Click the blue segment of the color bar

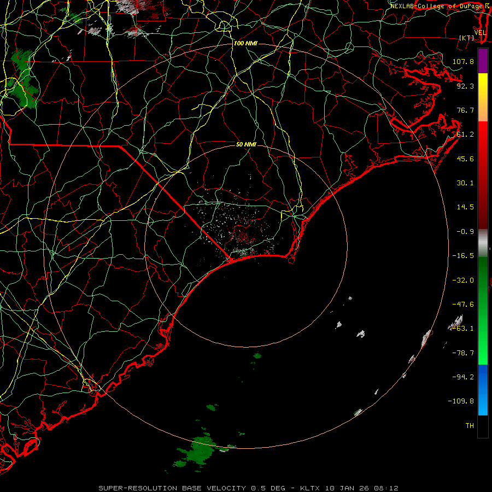(483, 390)
